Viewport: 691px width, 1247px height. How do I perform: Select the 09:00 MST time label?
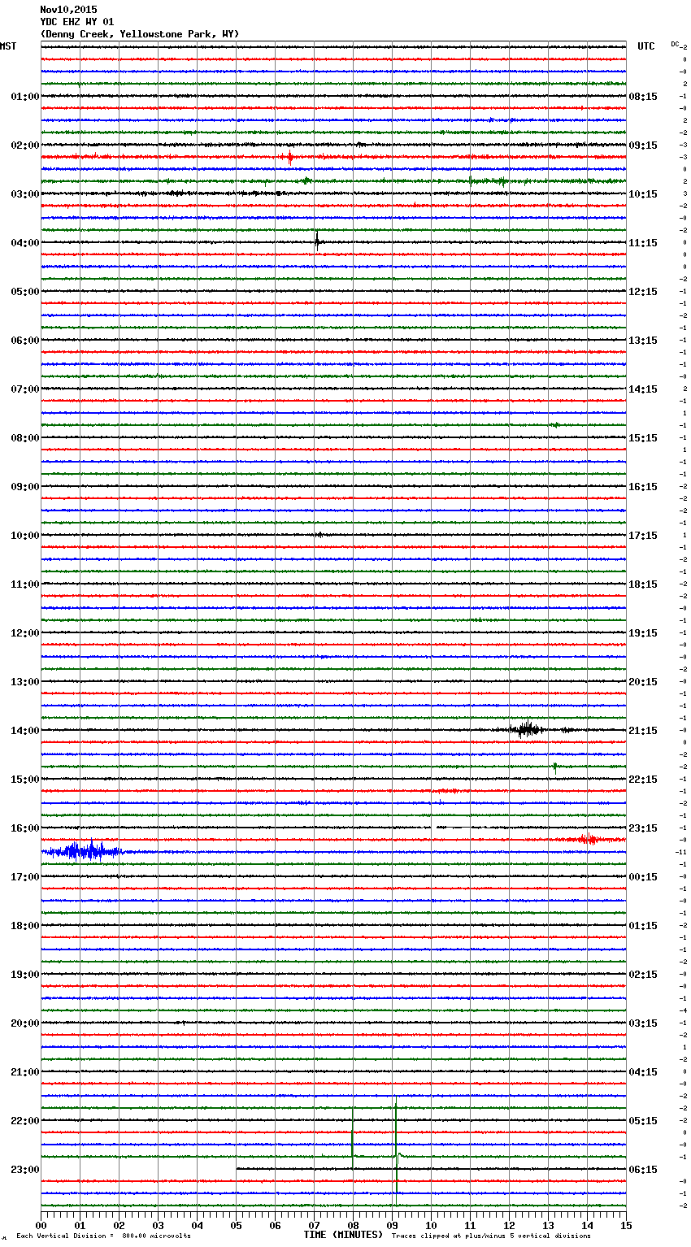[25, 487]
